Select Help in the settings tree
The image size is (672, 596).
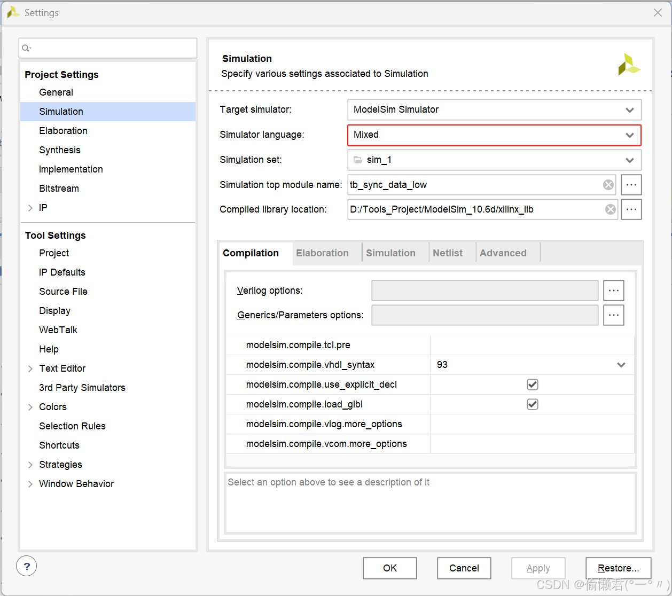[49, 349]
